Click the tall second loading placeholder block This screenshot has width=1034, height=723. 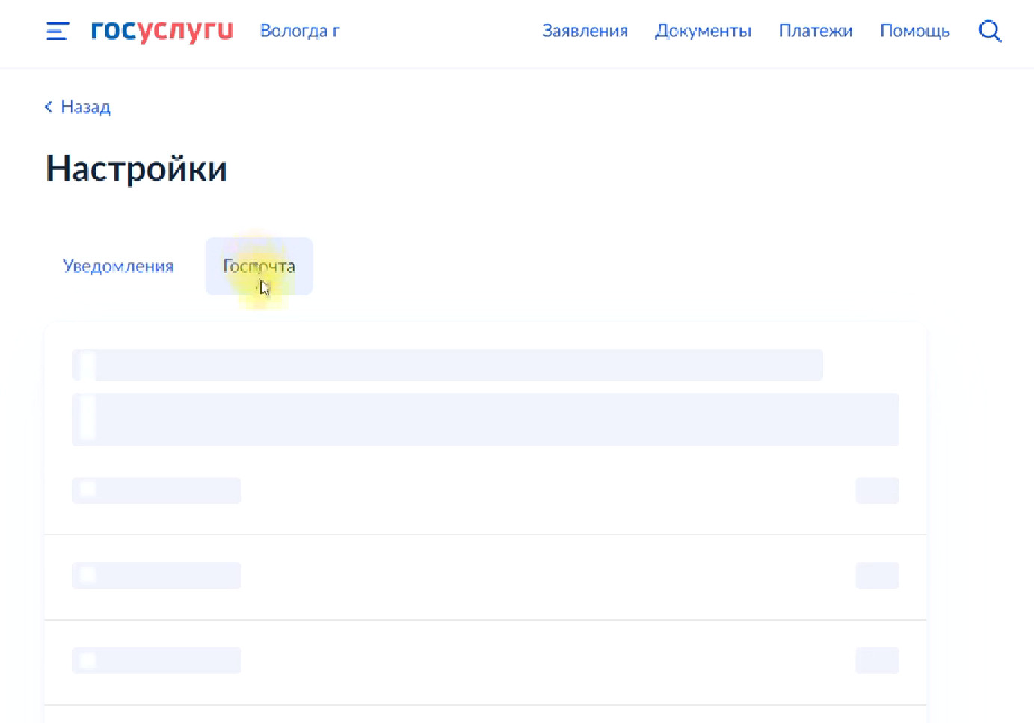pyautogui.click(x=485, y=419)
